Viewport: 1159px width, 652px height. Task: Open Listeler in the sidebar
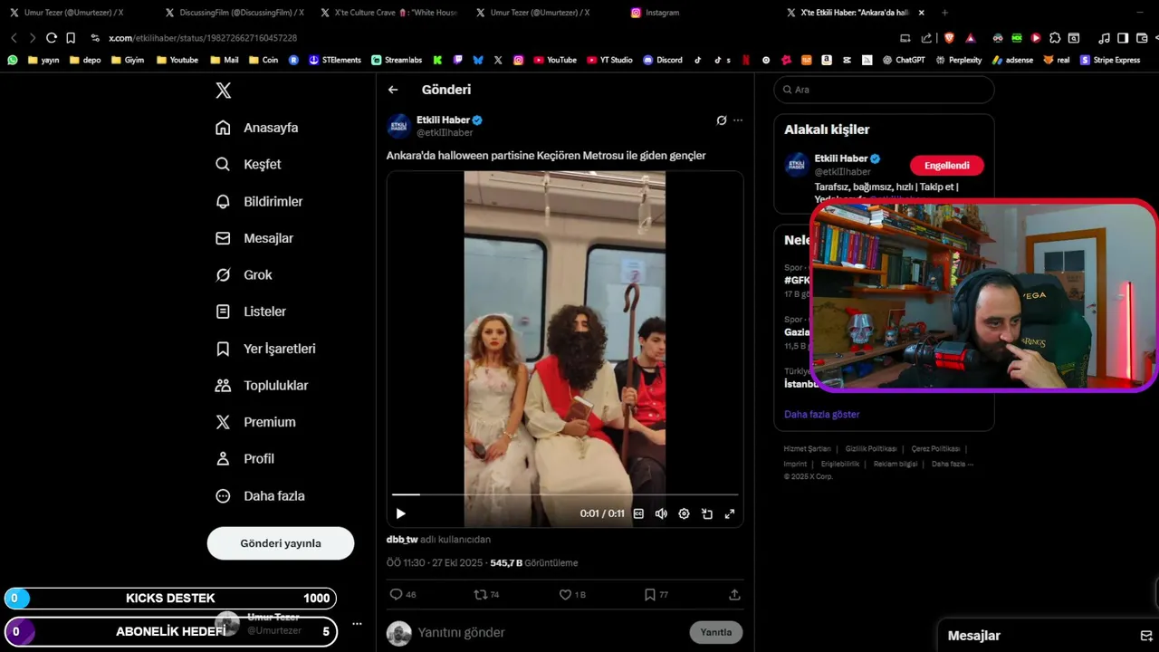(251, 312)
